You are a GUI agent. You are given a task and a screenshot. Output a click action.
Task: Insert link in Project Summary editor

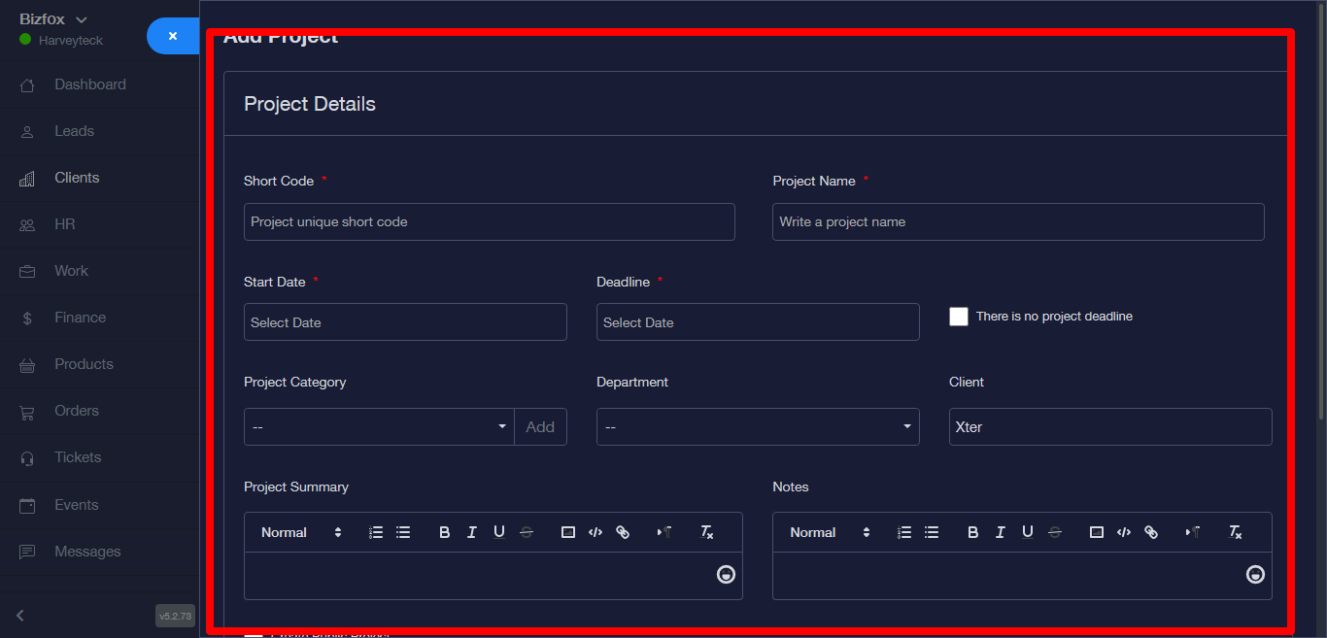pos(623,532)
